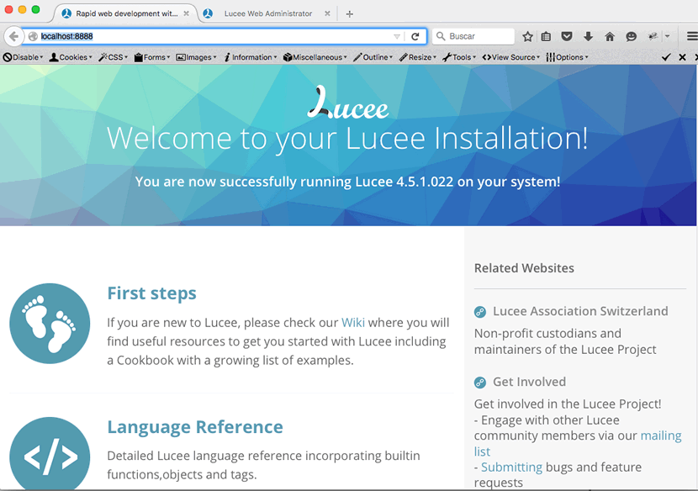Click the 'Get involved in the Lucee Project!' text
This screenshot has width=698, height=491.
point(568,404)
